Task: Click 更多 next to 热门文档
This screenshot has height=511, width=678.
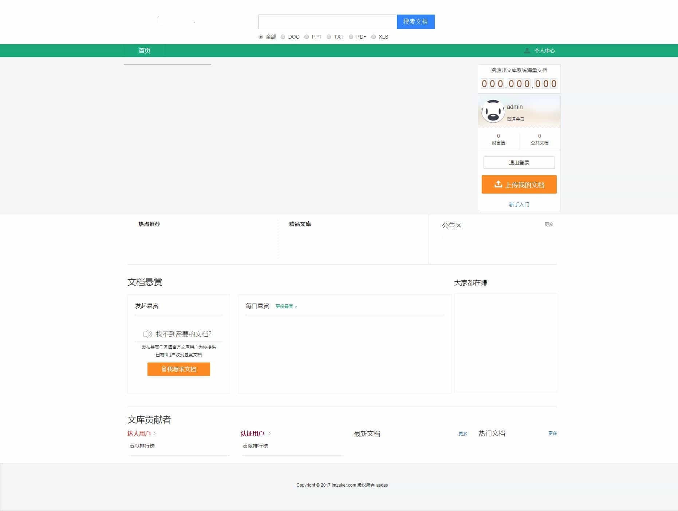Action: (x=552, y=433)
